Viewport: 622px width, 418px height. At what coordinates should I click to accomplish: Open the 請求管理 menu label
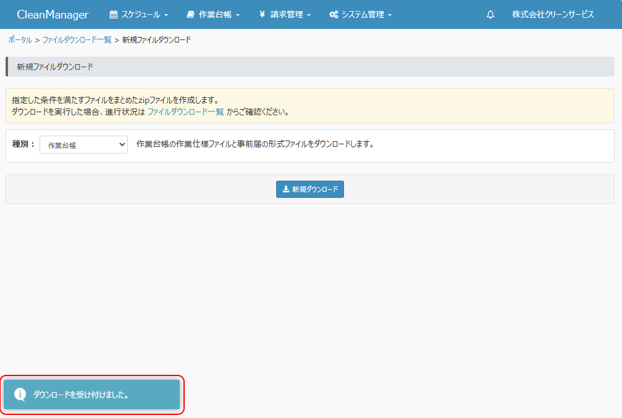click(287, 15)
